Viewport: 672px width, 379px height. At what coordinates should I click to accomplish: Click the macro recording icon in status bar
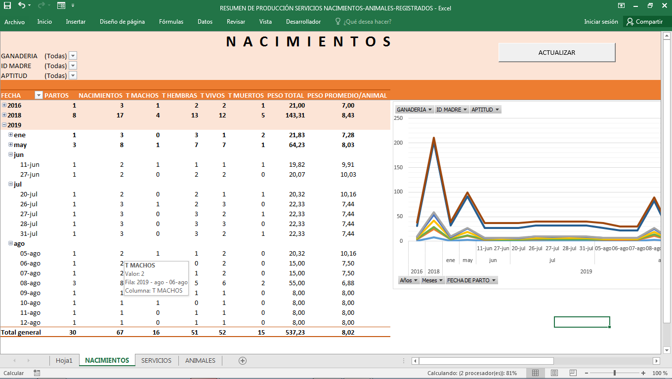pos(37,373)
